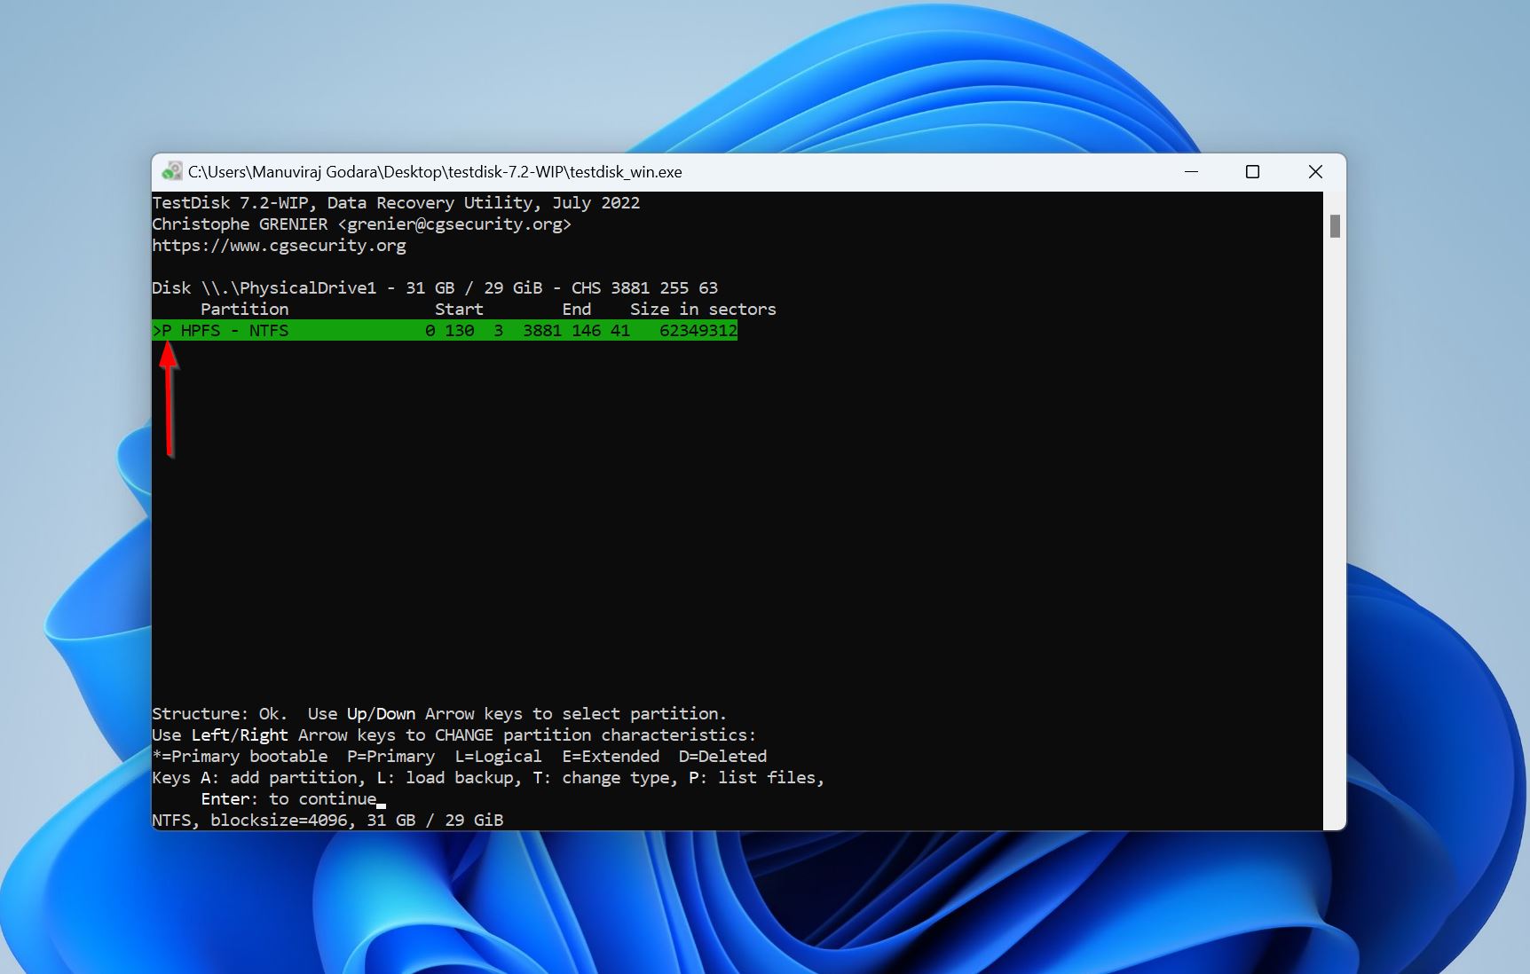Click the 'Left/Right' arrow keys hint
Viewport: 1530px width, 974px height.
pyautogui.click(x=240, y=734)
